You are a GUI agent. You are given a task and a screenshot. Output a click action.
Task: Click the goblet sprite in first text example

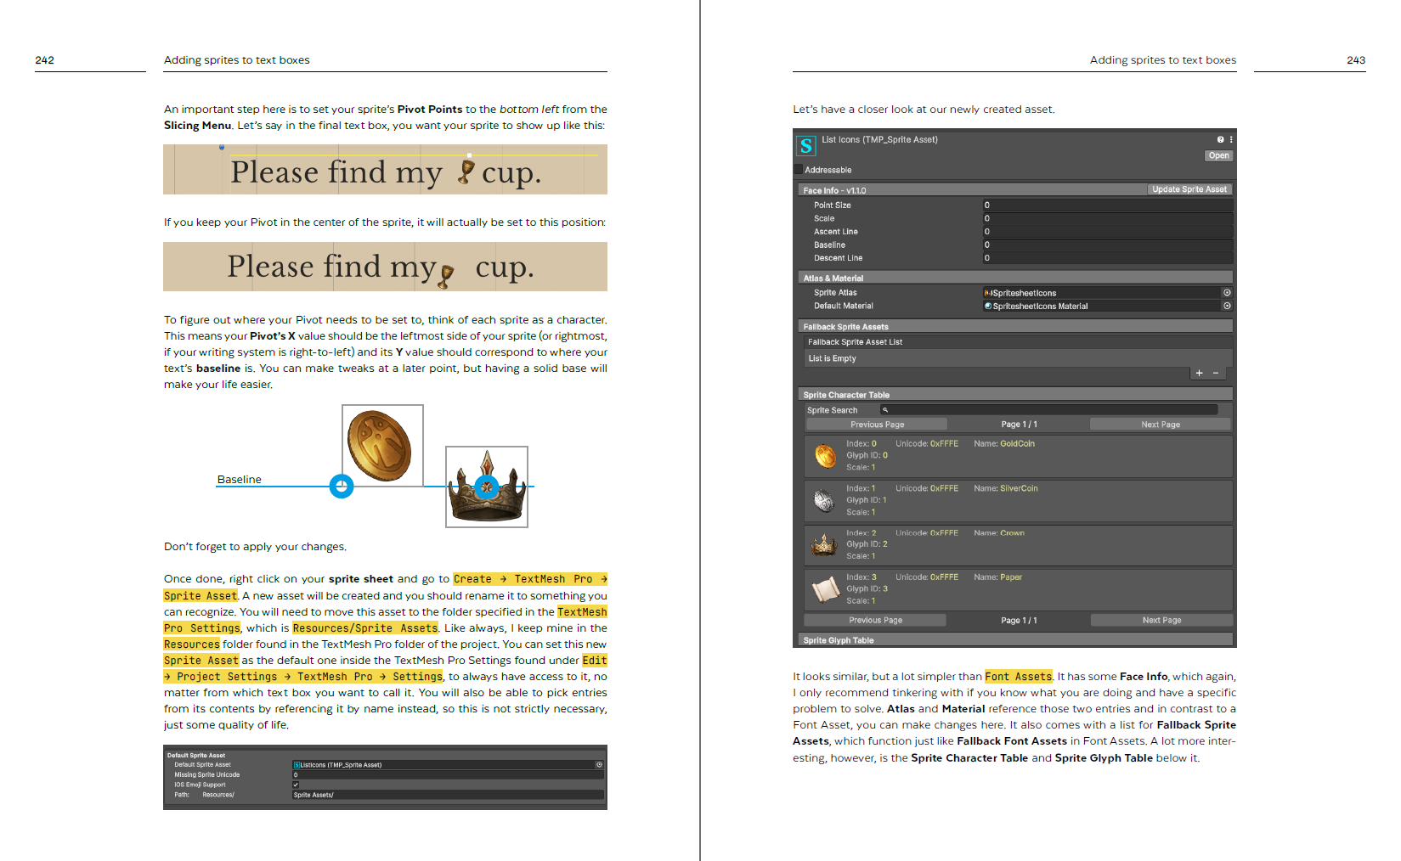(x=466, y=171)
